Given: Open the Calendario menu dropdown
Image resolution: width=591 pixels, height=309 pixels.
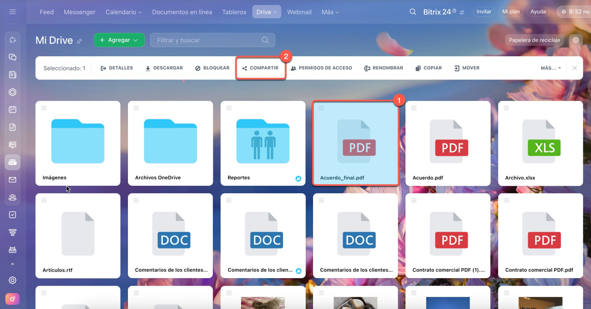Looking at the screenshot, I should [123, 12].
